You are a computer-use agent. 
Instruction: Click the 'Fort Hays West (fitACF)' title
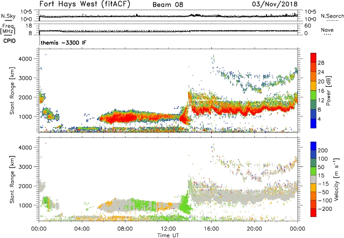(x=85, y=4)
